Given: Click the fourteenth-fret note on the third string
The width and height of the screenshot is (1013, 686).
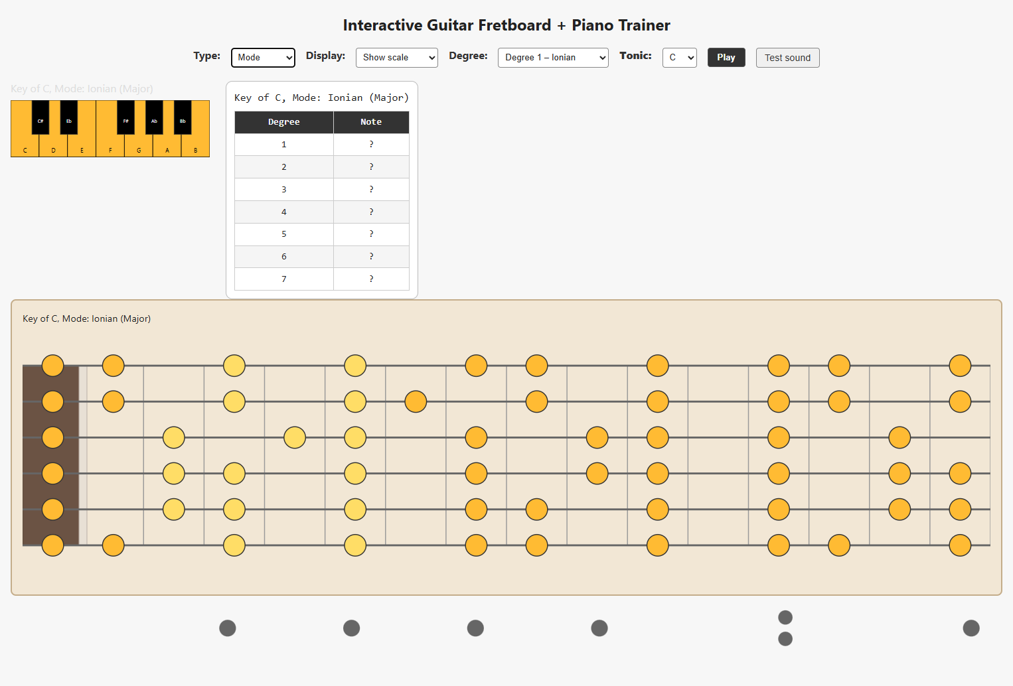Looking at the screenshot, I should point(899,438).
